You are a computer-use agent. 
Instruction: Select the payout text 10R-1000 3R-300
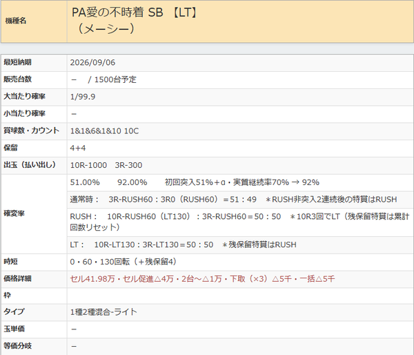pos(106,165)
